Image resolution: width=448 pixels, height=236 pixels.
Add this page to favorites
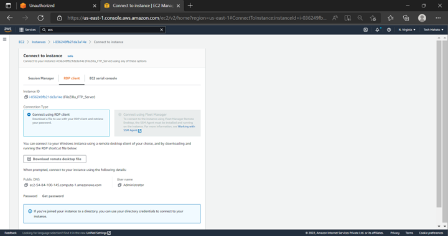[373, 18]
